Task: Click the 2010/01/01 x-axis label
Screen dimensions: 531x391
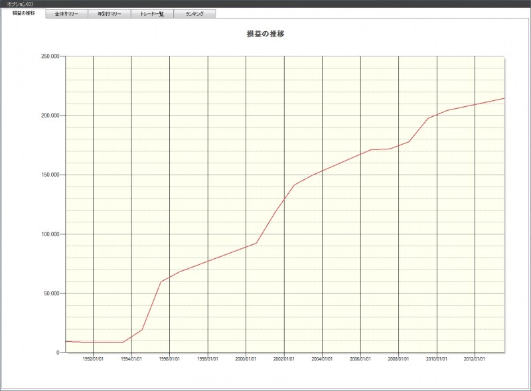Action: pyautogui.click(x=437, y=359)
